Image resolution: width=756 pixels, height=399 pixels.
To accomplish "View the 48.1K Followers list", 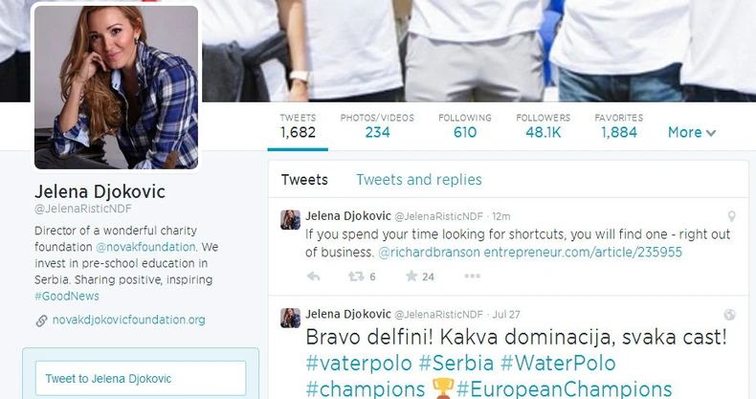I will coord(543,126).
